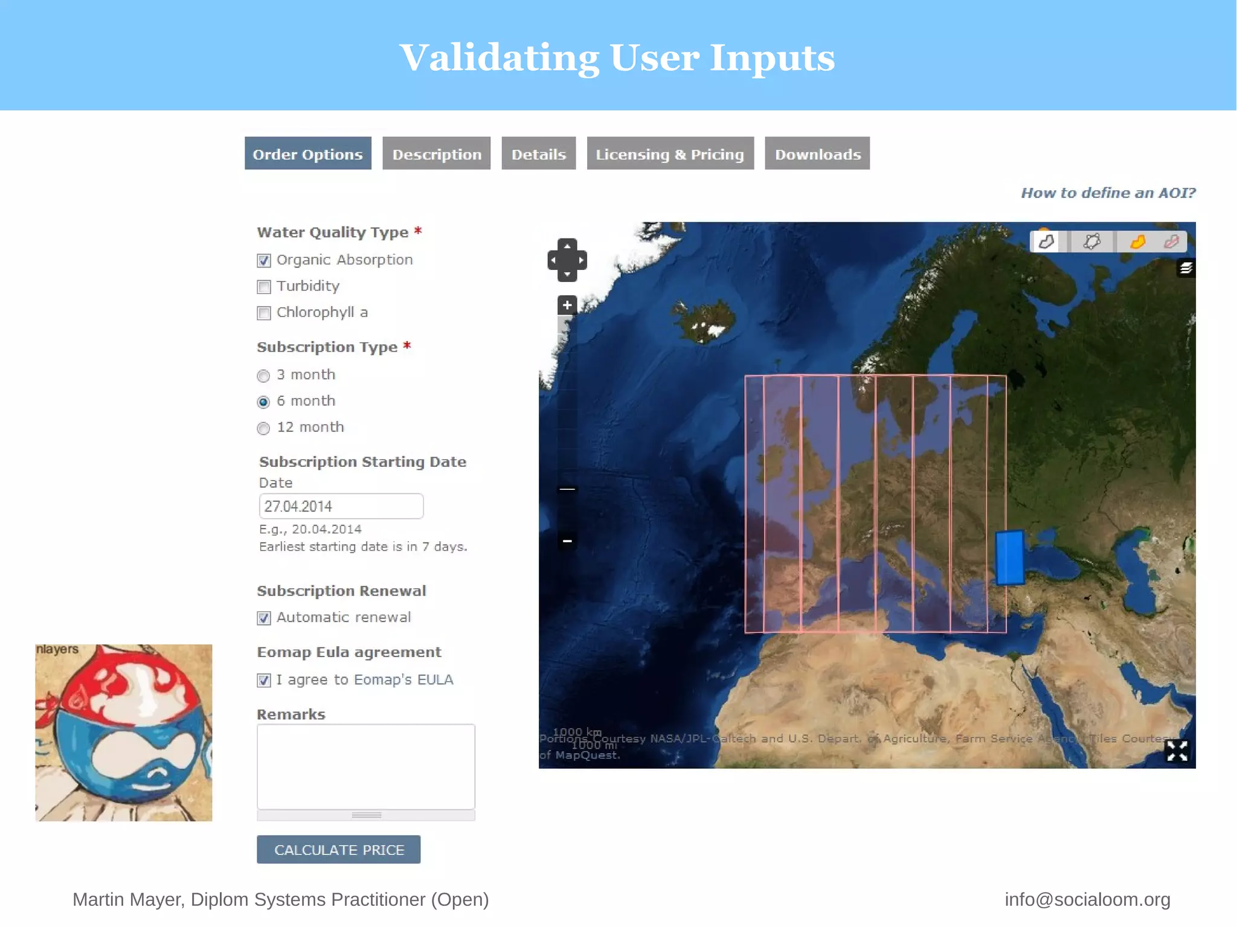1237x927 pixels.
Task: Zoom in with the plus button
Action: tap(567, 305)
